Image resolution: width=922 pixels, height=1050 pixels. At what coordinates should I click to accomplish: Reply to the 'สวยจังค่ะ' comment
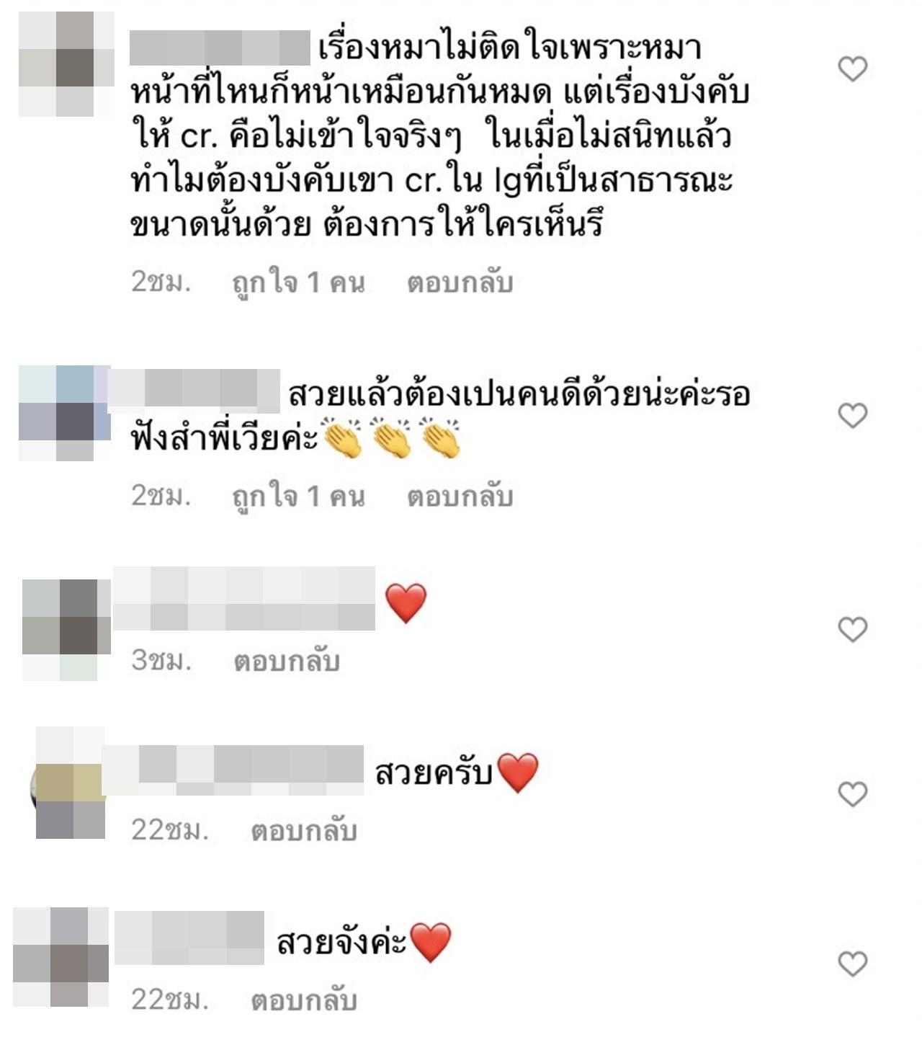[x=304, y=1000]
